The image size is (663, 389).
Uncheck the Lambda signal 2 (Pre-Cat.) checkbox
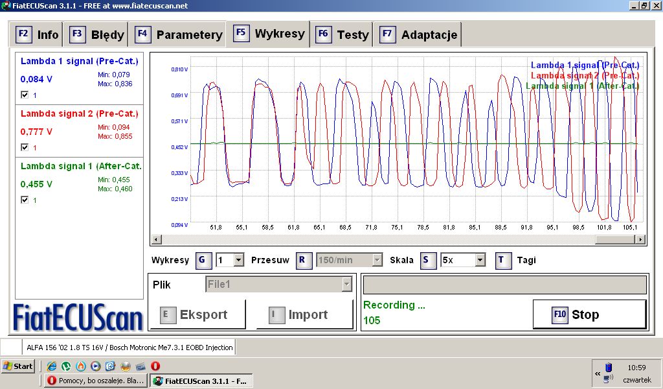(25, 147)
